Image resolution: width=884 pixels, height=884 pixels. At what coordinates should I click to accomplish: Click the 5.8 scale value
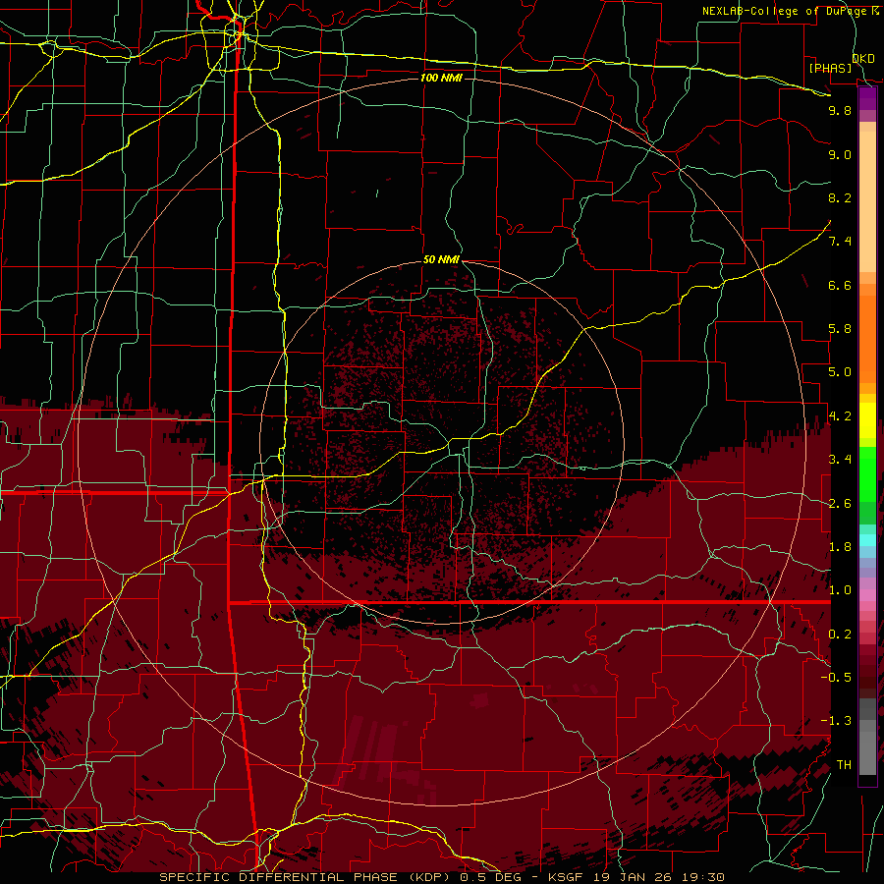(x=840, y=329)
